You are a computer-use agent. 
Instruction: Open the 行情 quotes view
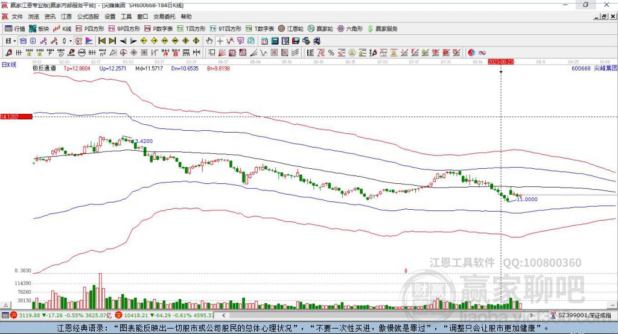(x=15, y=29)
